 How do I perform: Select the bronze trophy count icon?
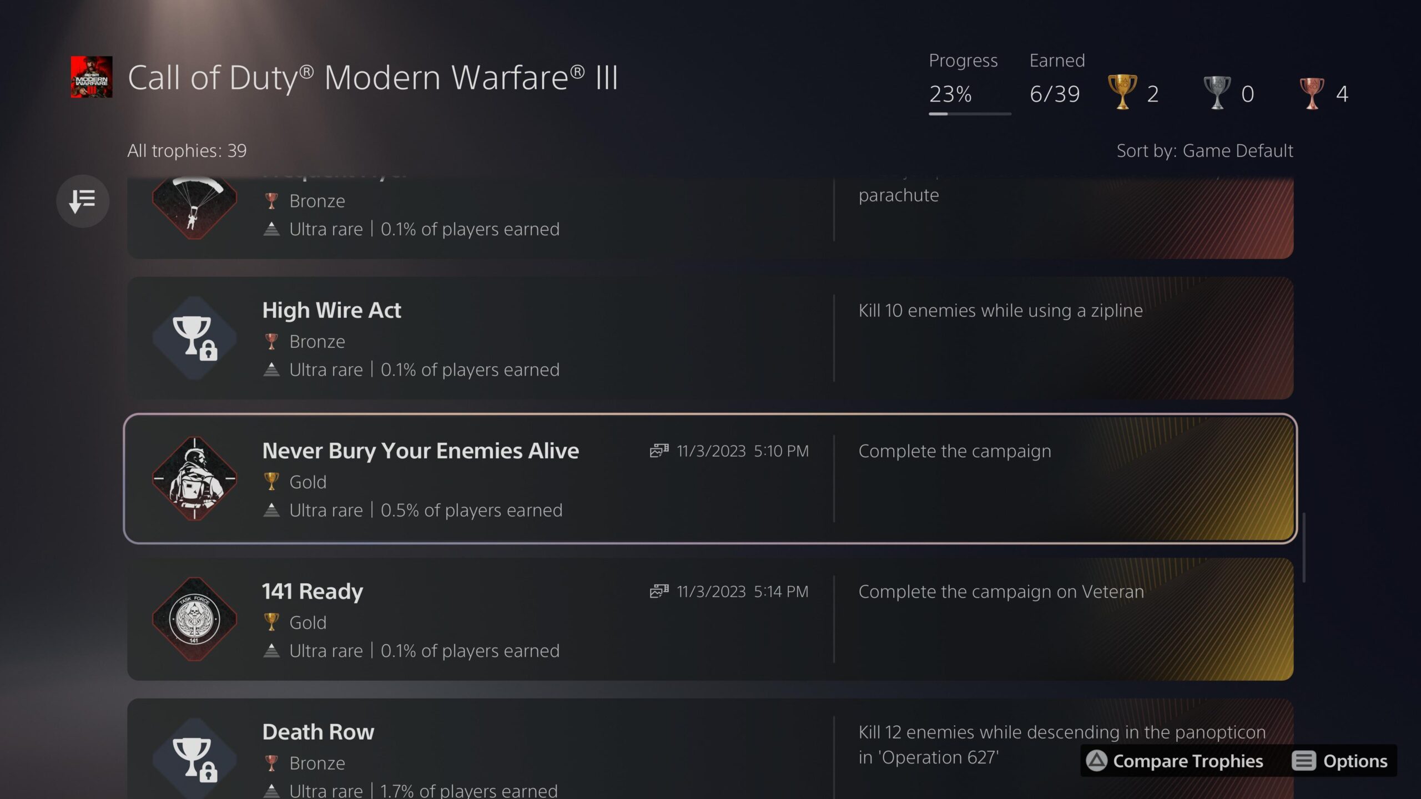pos(1312,92)
